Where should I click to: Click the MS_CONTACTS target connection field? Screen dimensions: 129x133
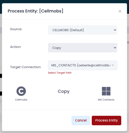(82, 65)
